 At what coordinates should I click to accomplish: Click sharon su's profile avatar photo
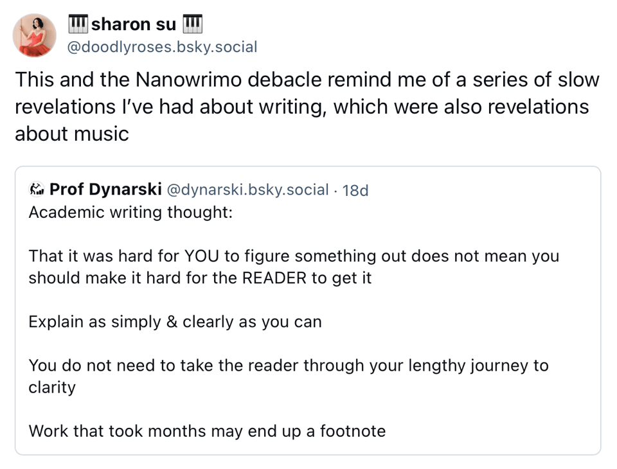(35, 35)
